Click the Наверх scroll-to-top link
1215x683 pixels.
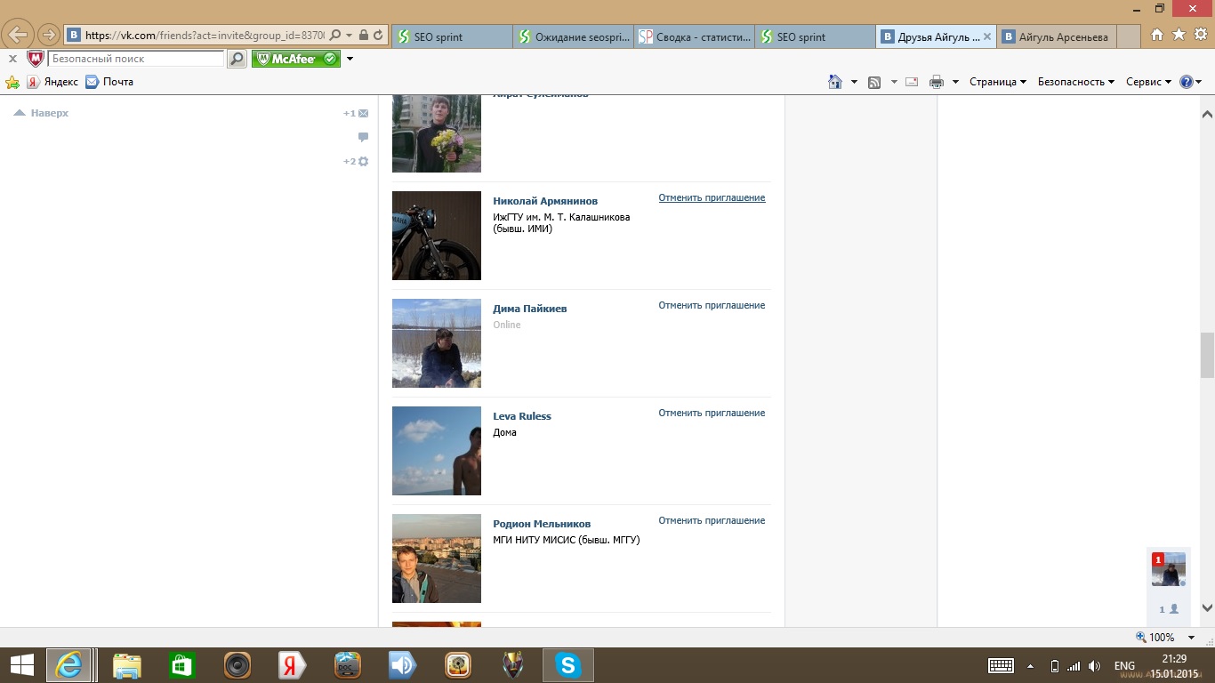point(42,113)
